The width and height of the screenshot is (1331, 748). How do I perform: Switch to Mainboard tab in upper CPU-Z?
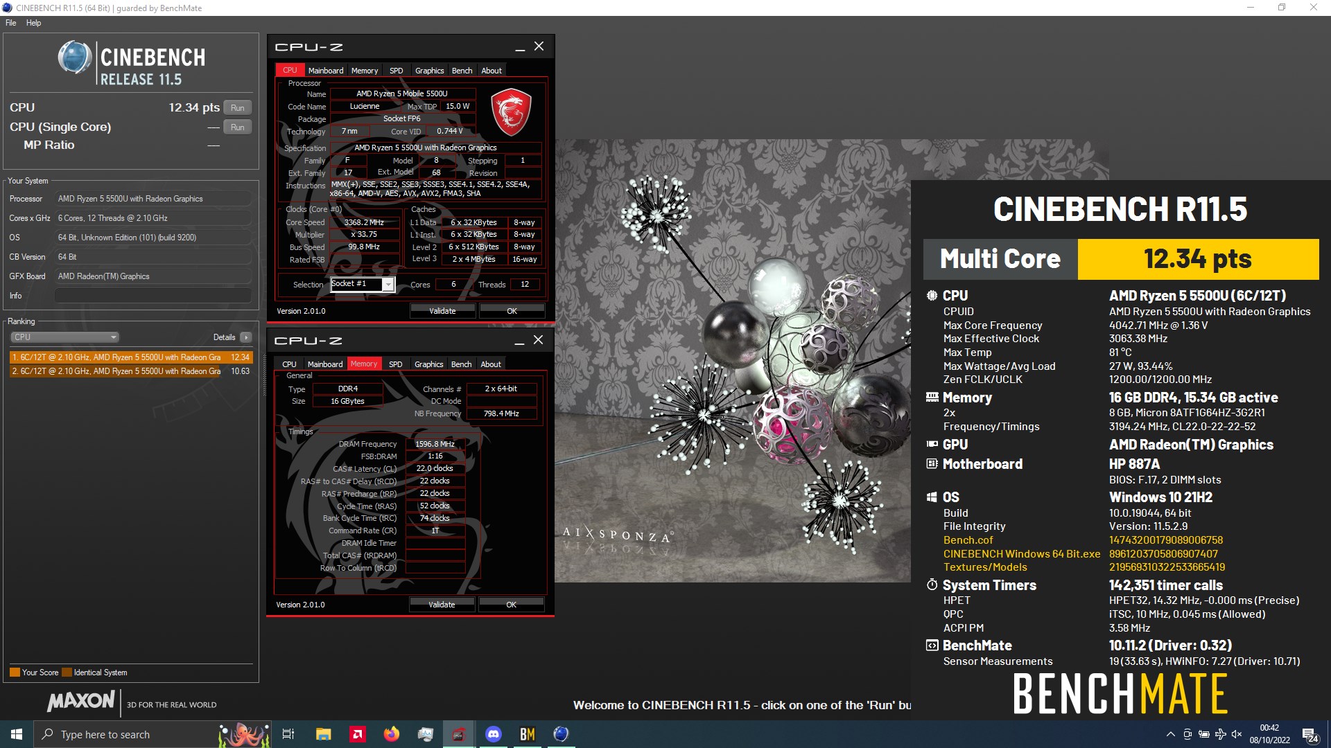[326, 71]
